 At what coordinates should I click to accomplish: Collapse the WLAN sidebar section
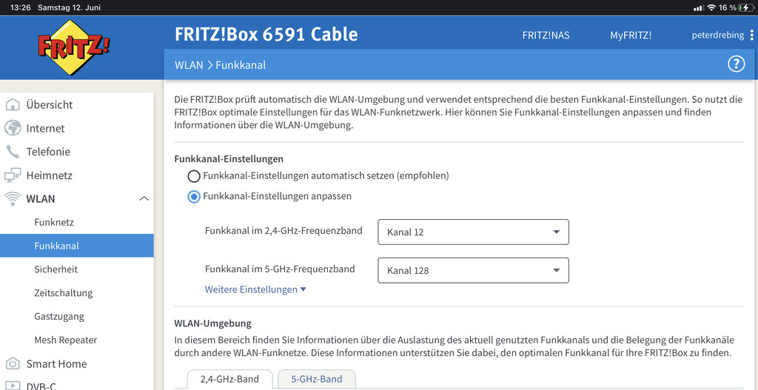pyautogui.click(x=144, y=198)
